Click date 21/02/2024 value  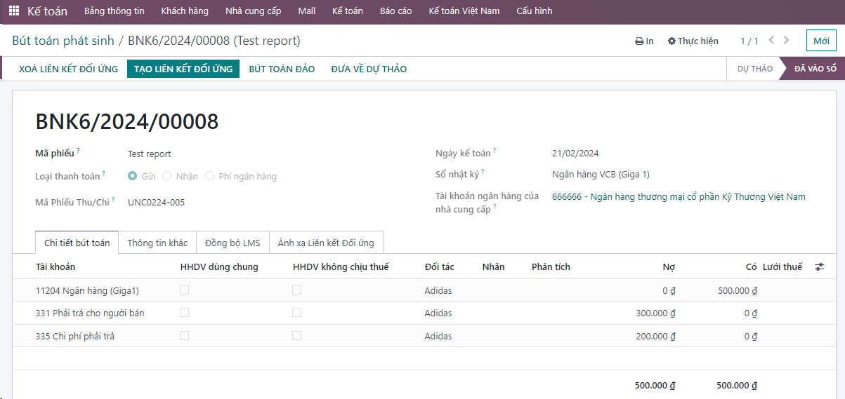(575, 153)
